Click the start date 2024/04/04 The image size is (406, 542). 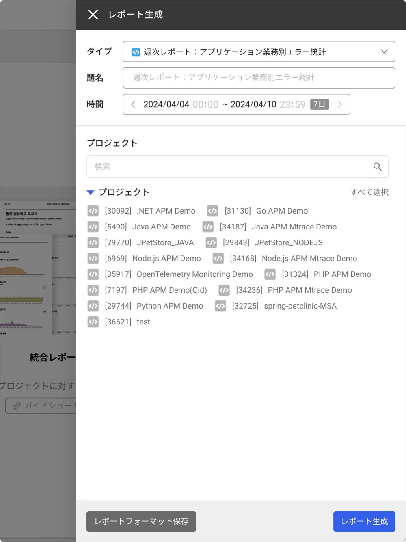point(166,104)
